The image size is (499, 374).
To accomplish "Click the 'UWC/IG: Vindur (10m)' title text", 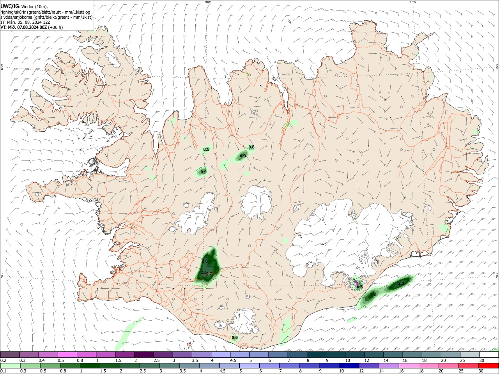I will click(24, 7).
